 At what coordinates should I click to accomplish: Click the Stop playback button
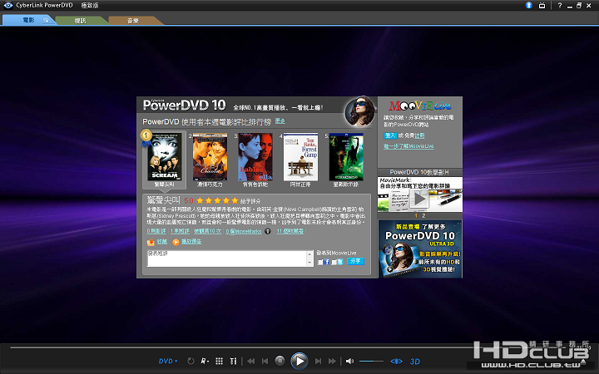pos(280,362)
